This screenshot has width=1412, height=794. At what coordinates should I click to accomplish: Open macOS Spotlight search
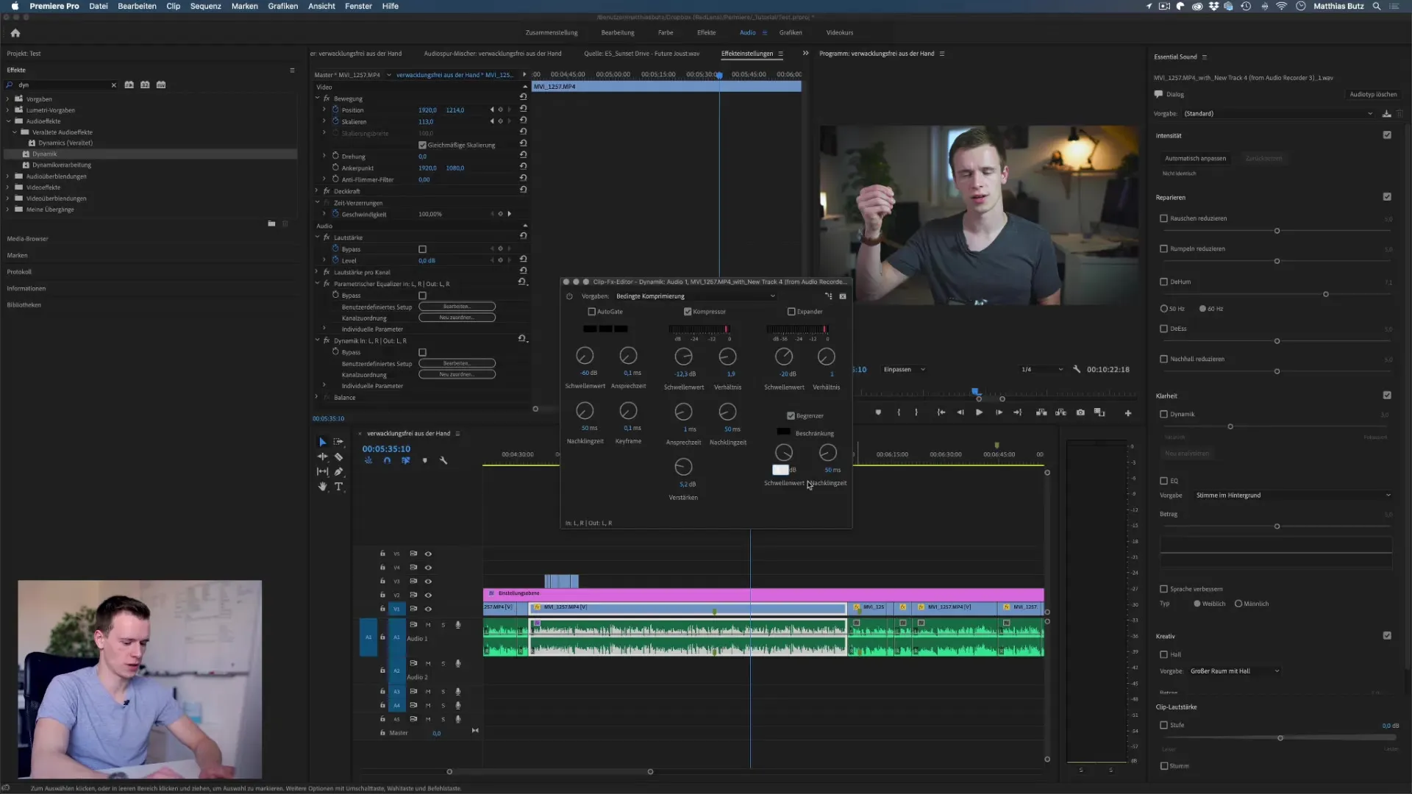click(1377, 6)
